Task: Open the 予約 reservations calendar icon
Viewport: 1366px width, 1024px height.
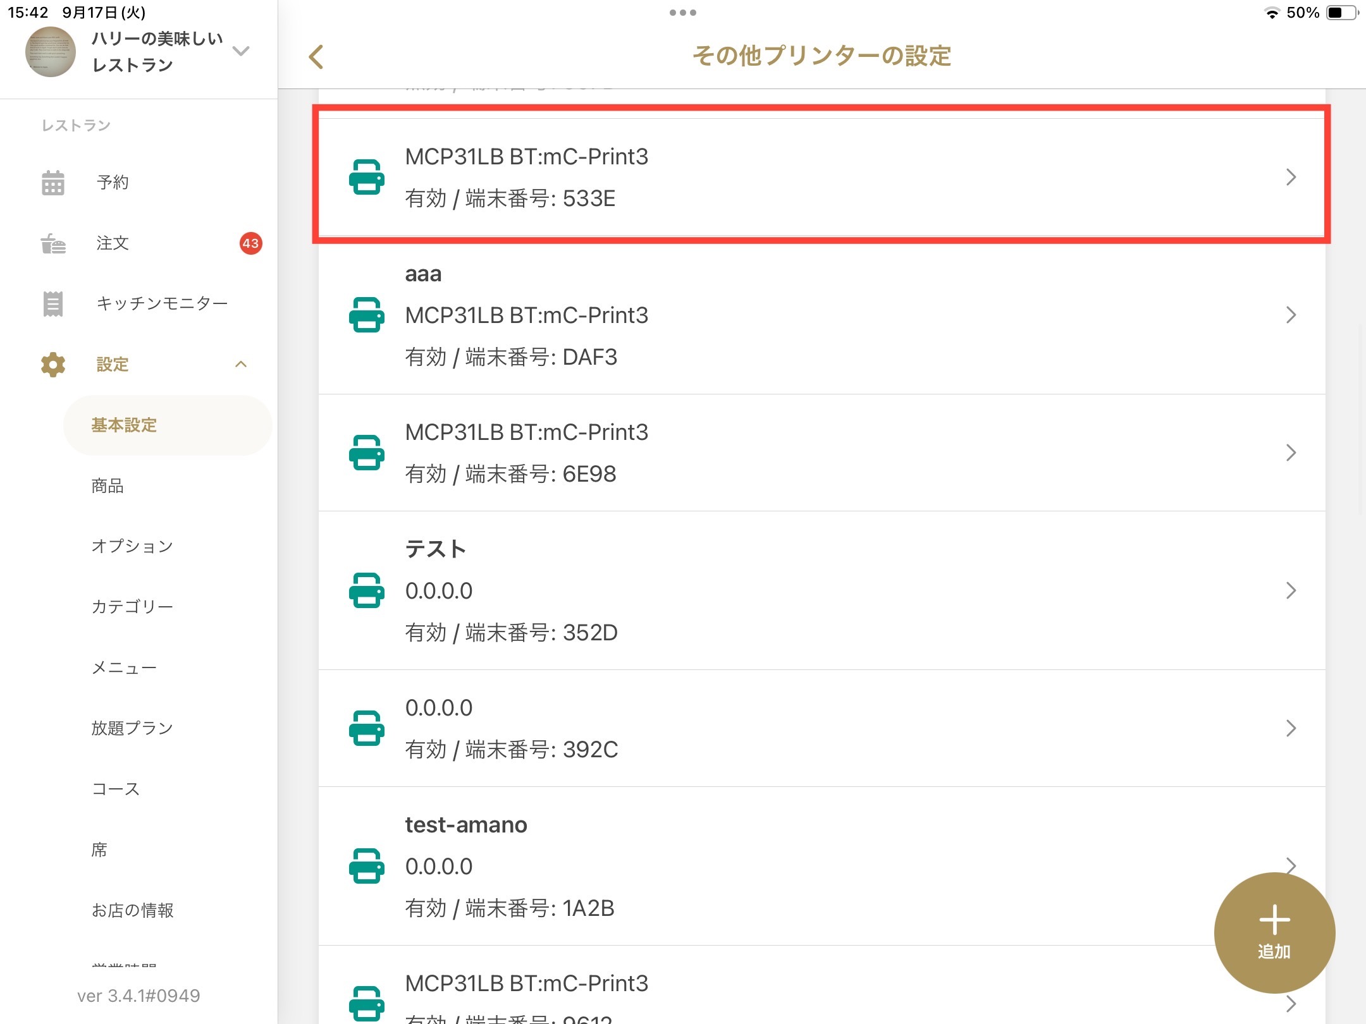Action: pyautogui.click(x=53, y=183)
